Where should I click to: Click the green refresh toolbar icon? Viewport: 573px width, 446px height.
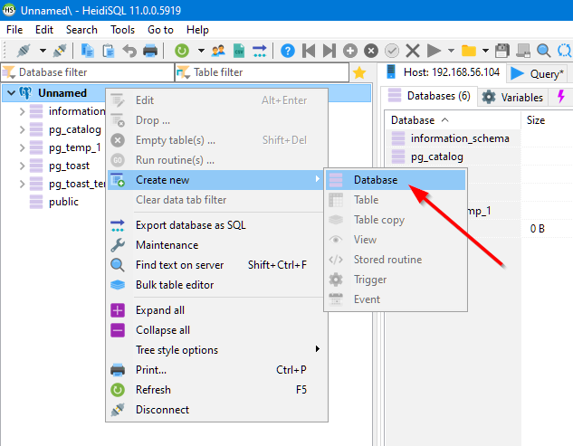click(x=181, y=51)
